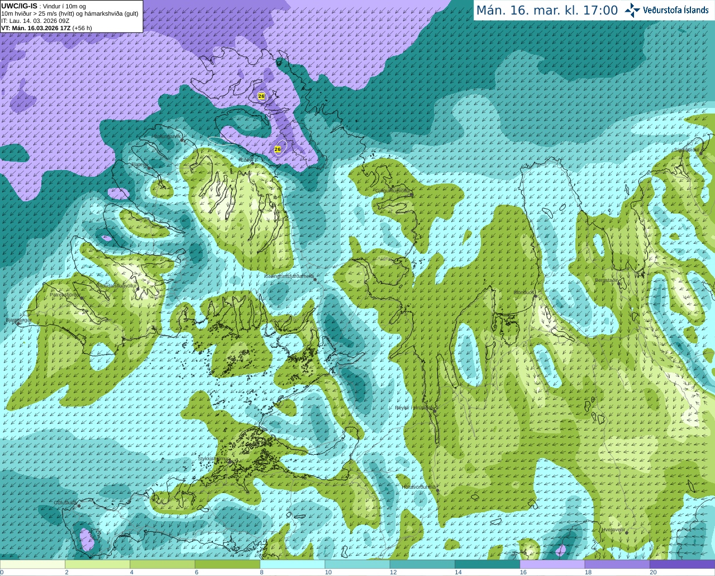Click the IT: Lau. 14. 03. 2026 09Z line
Image resolution: width=715 pixels, height=576 pixels.
(x=35, y=21)
